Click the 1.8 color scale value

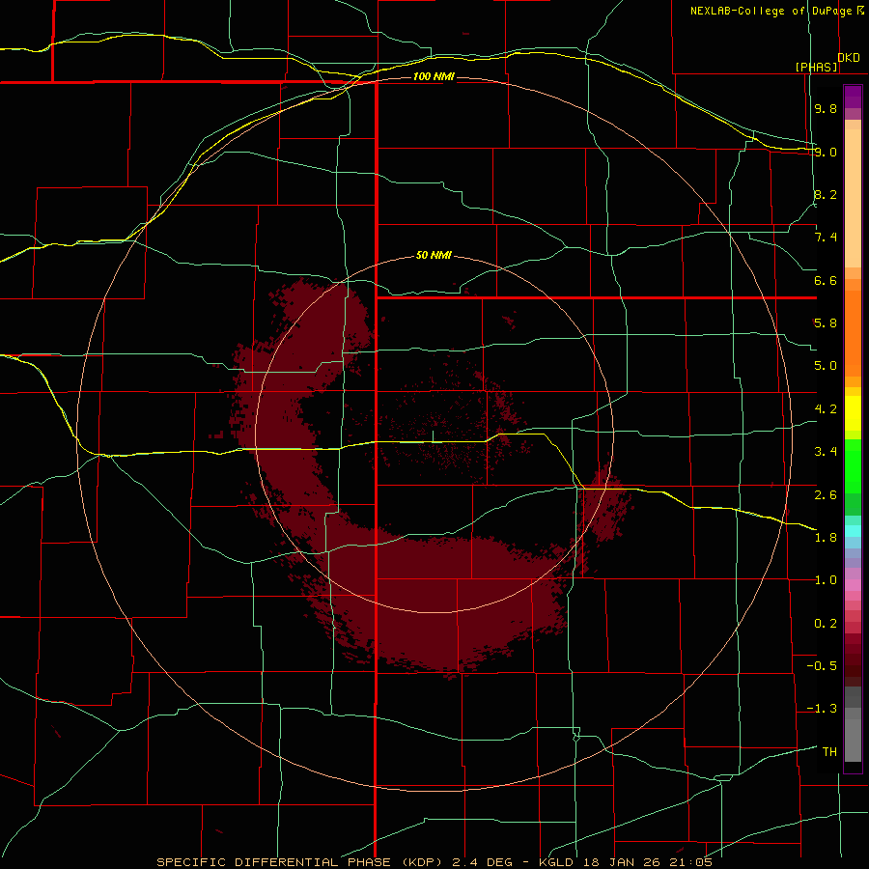826,538
